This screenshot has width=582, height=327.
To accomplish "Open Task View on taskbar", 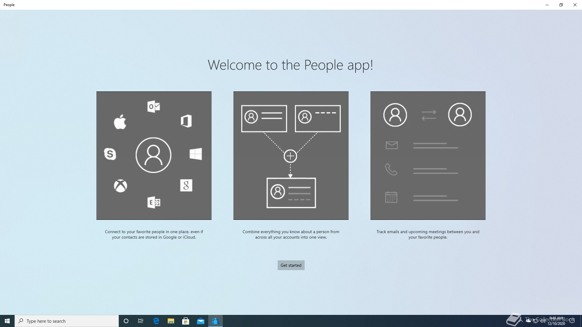I will click(x=141, y=321).
